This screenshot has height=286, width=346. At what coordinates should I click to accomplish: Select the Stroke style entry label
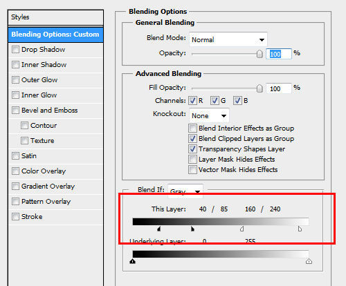coord(32,217)
